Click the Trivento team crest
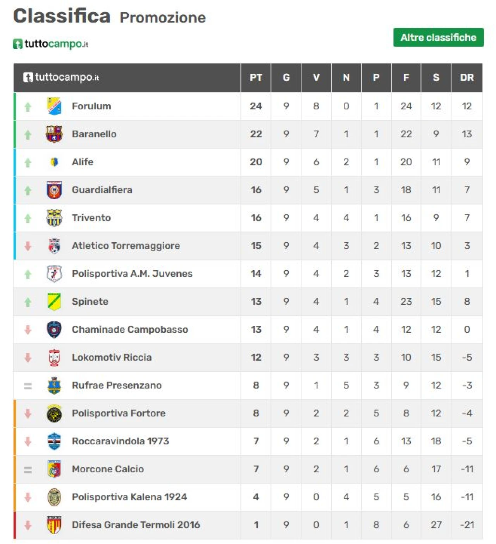The width and height of the screenshot is (496, 544). (x=54, y=218)
